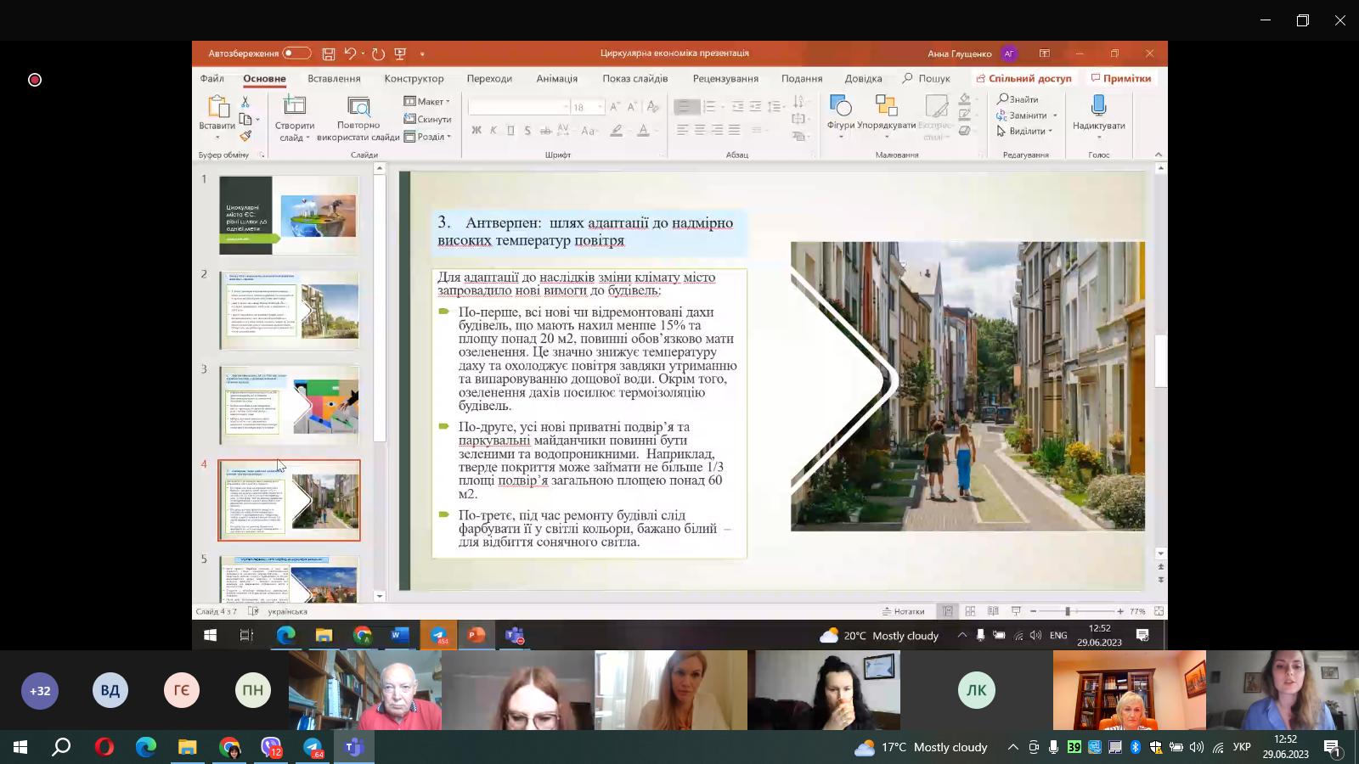Image resolution: width=1359 pixels, height=764 pixels.
Task: Click the Cut scissors icon
Action: point(245,101)
